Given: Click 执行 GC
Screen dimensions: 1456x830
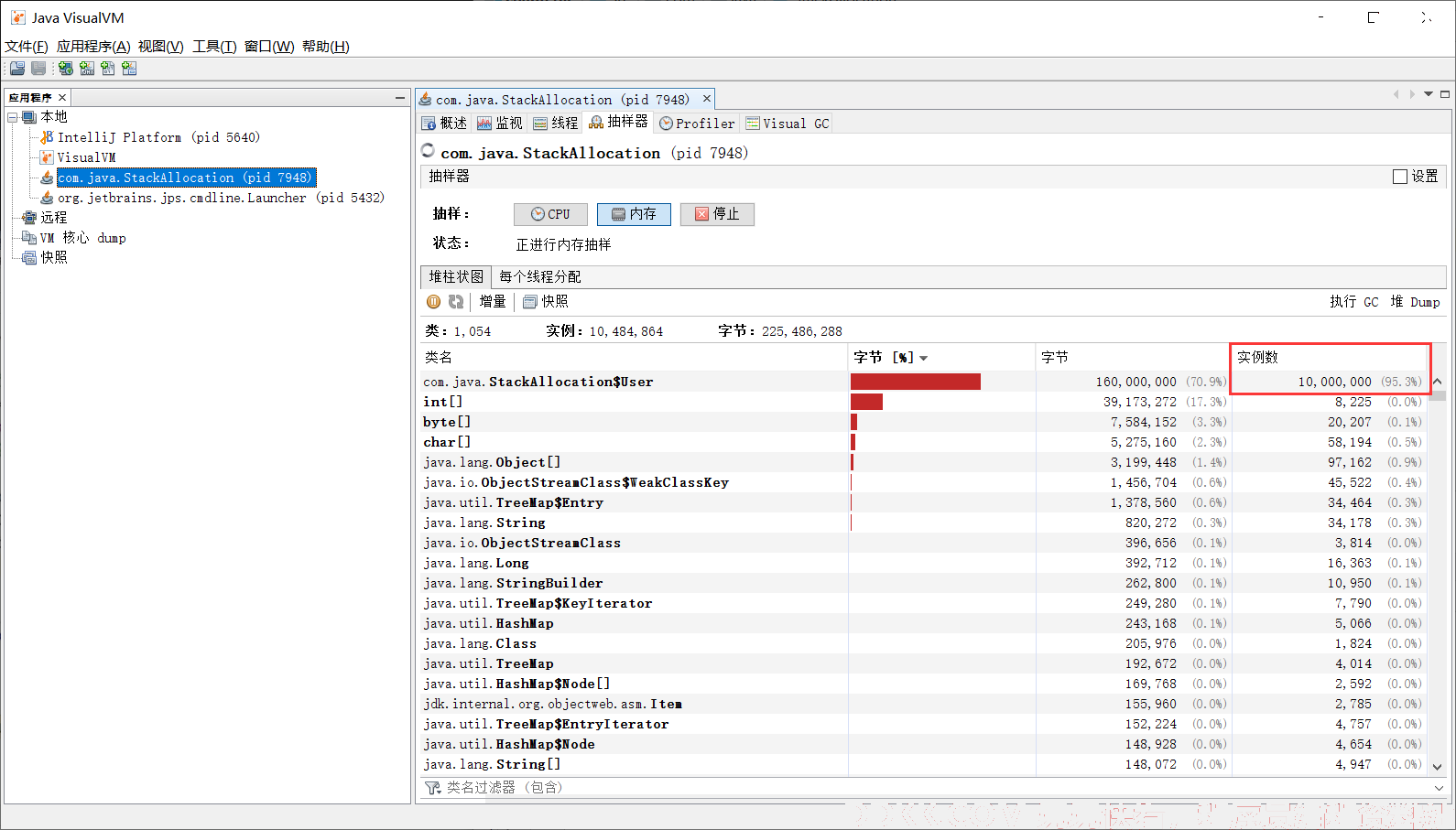Looking at the screenshot, I should pos(1353,302).
